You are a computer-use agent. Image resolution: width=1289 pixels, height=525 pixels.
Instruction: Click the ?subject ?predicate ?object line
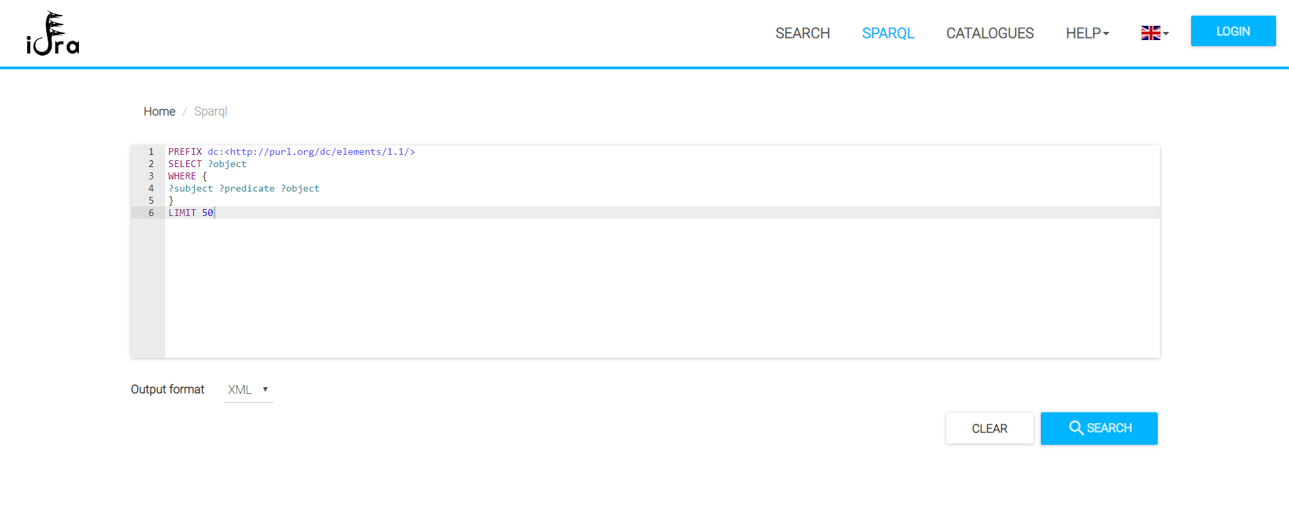click(244, 188)
